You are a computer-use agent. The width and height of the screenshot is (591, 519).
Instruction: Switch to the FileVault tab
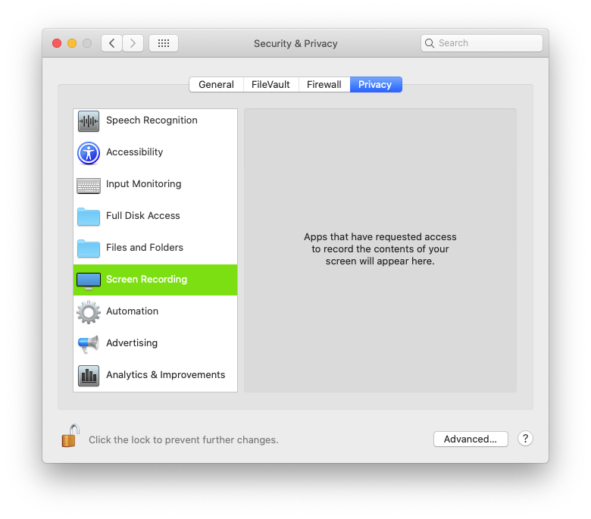coord(270,84)
